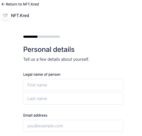Click the Personal details heading

click(x=49, y=49)
